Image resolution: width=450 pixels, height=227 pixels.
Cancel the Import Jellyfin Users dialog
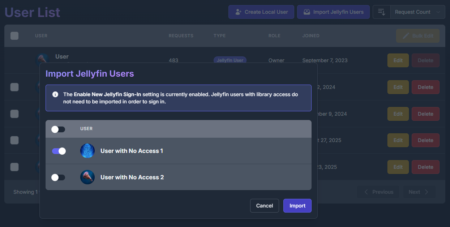[x=264, y=205]
